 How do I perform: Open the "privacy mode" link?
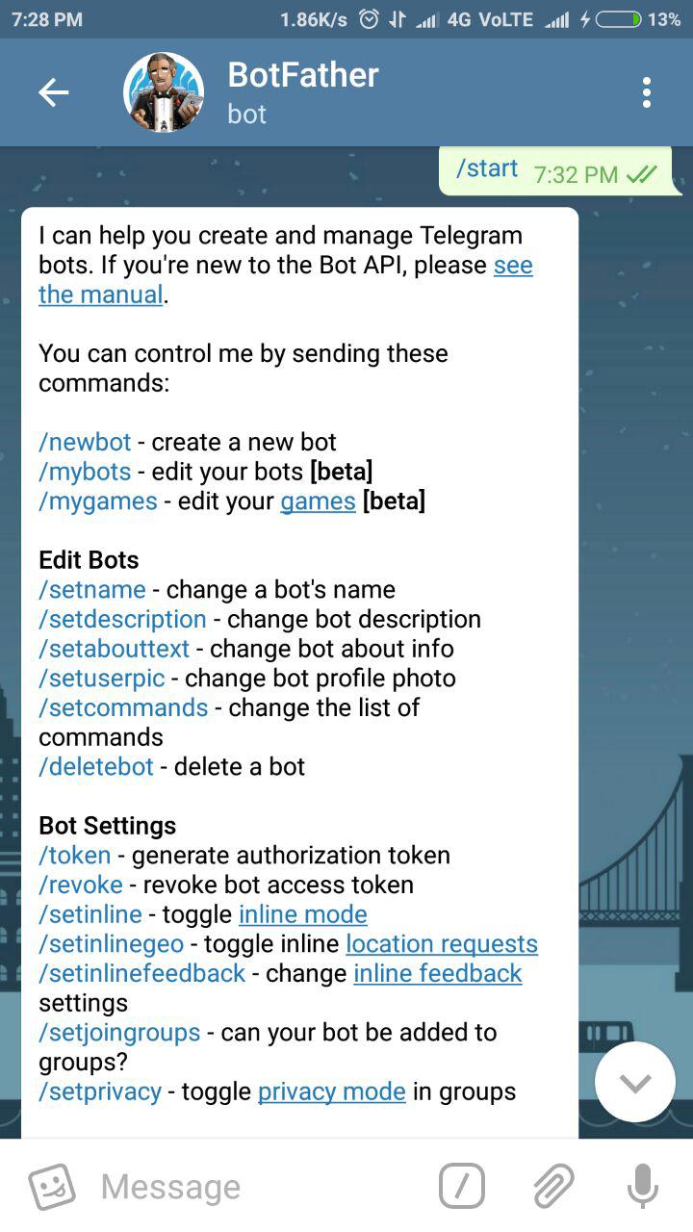[332, 1091]
